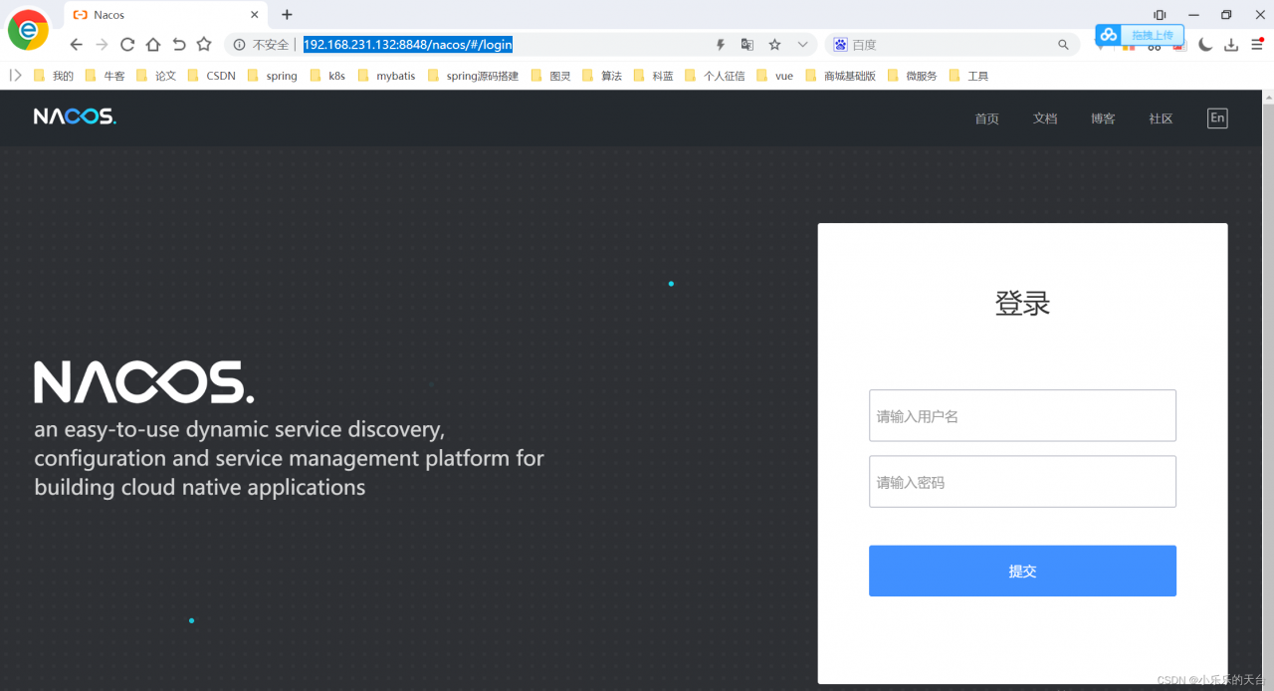This screenshot has height=691, width=1274.
Task: Toggle the sidebar panel icon in title bar
Action: pos(1160,15)
